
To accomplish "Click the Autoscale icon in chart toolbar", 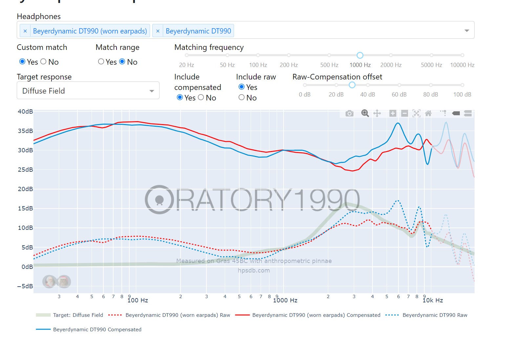I will [x=416, y=113].
